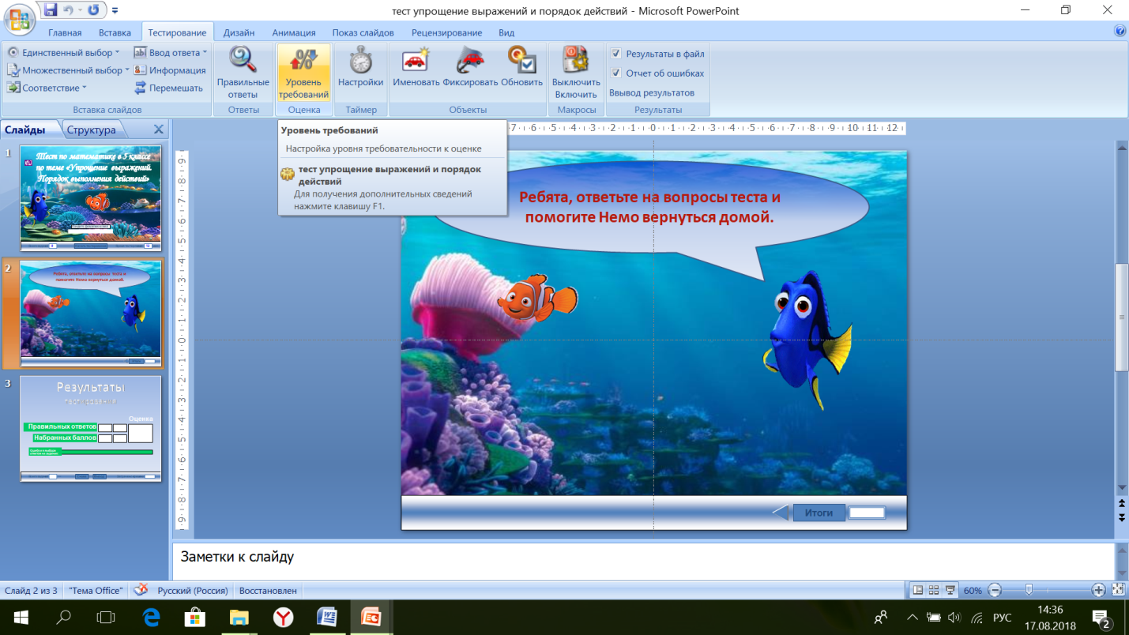Click the zoom in plus button
Viewport: 1129px width, 635px height.
(x=1098, y=590)
